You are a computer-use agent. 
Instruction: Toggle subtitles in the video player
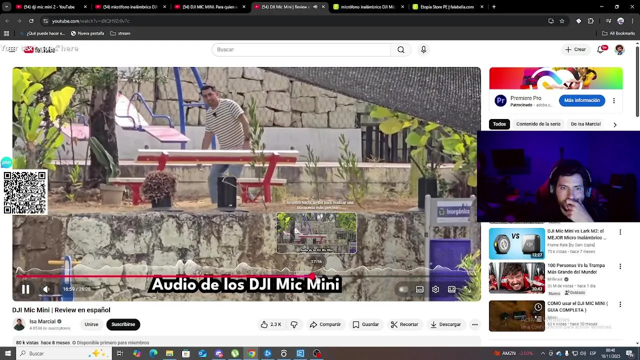[419, 289]
